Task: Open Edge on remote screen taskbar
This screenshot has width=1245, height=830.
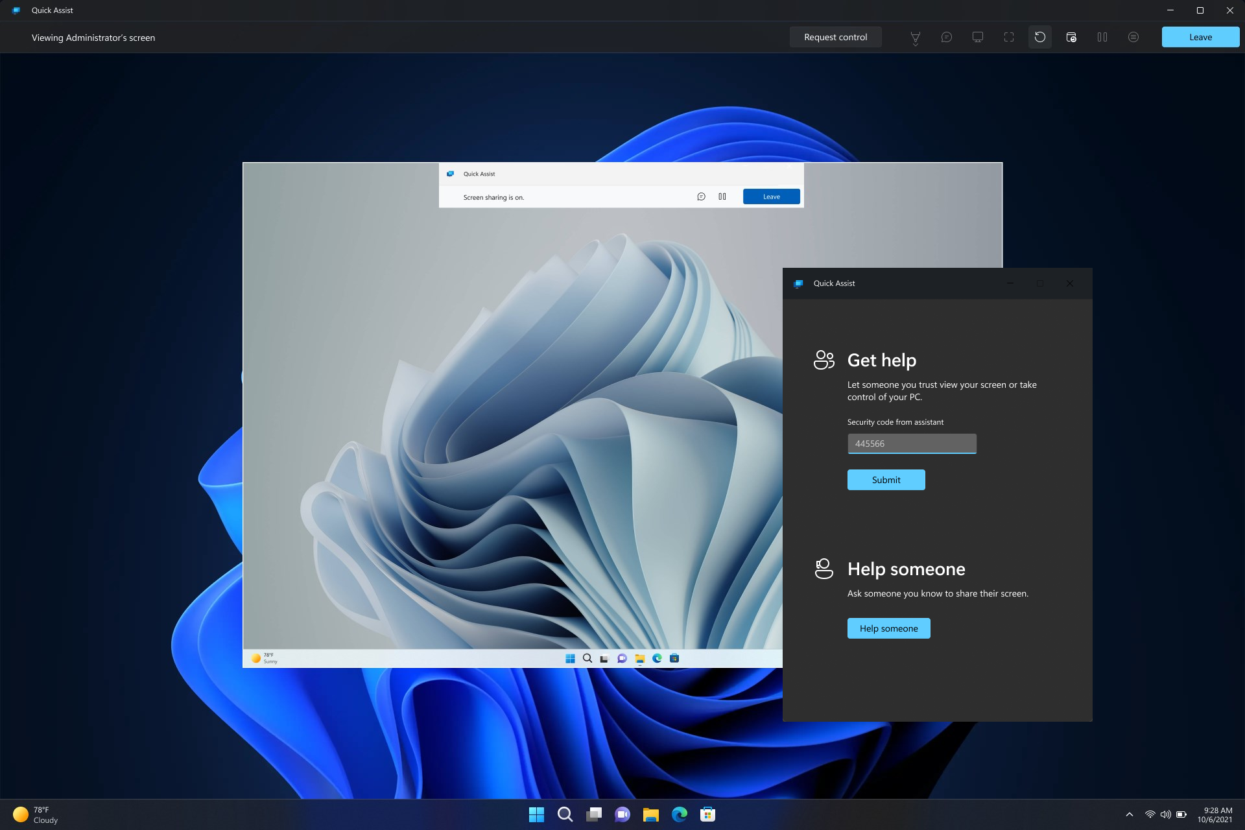Action: 657,658
